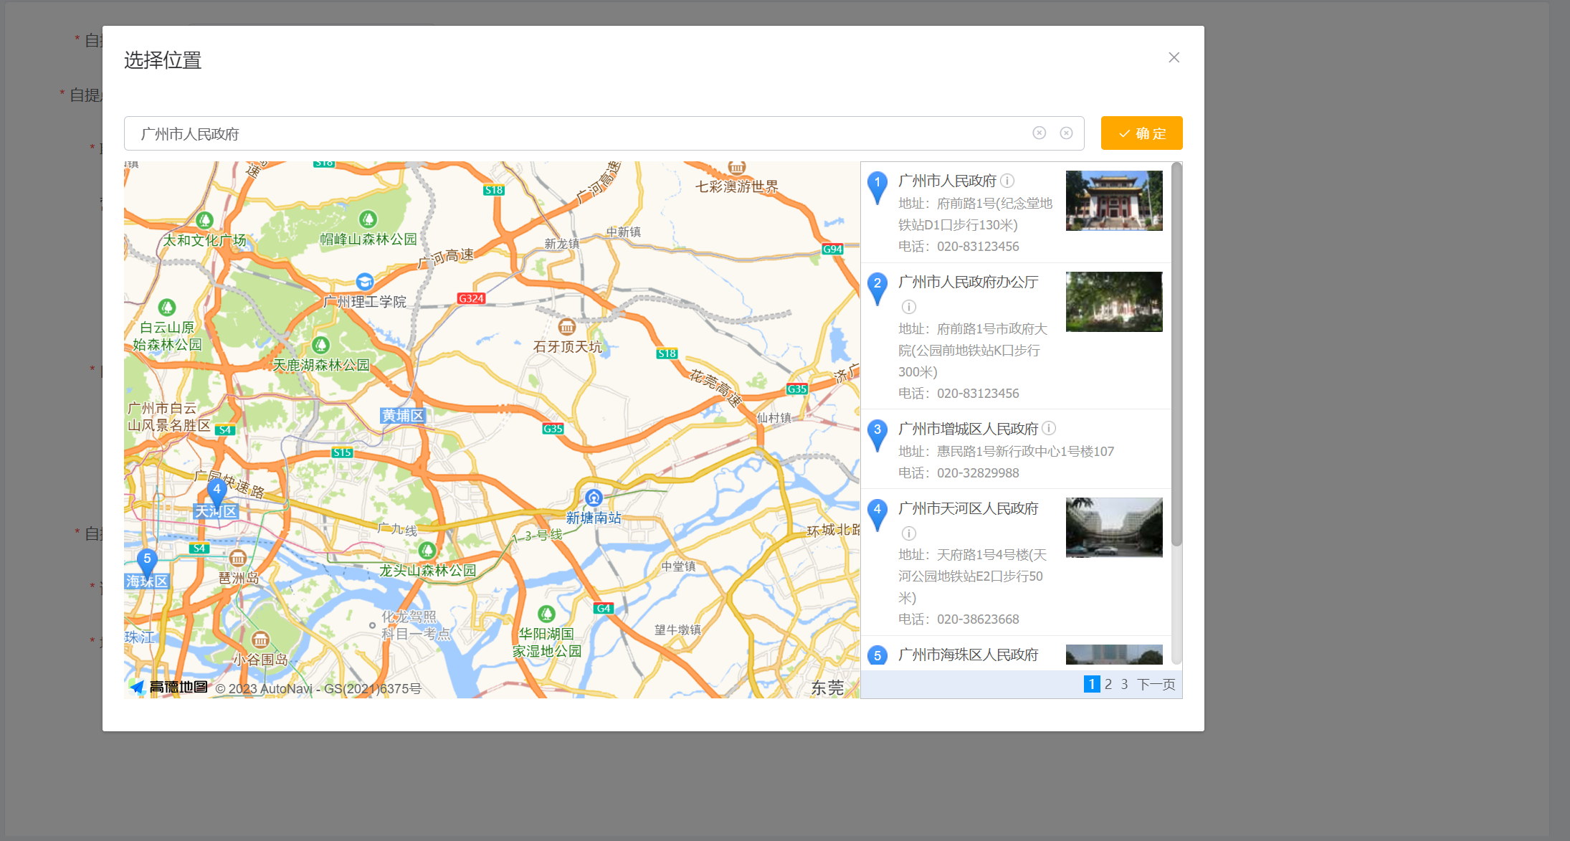Select result marker 1 in results list
Image resolution: width=1570 pixels, height=841 pixels.
(877, 186)
